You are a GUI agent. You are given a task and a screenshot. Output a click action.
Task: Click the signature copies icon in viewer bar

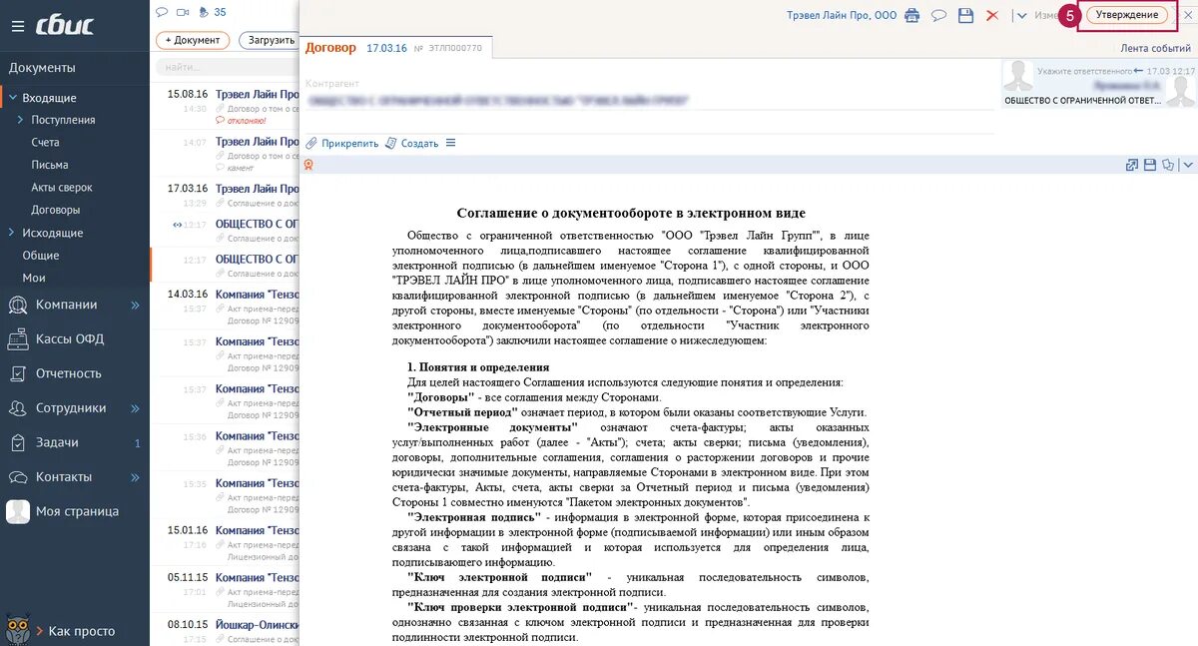(1169, 165)
